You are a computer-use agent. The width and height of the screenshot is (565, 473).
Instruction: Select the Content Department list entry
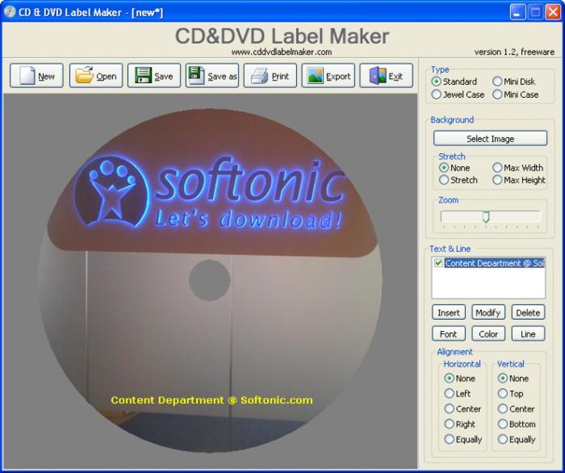click(494, 263)
